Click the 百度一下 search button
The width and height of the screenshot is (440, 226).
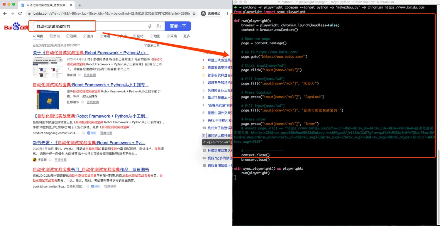click(x=178, y=26)
